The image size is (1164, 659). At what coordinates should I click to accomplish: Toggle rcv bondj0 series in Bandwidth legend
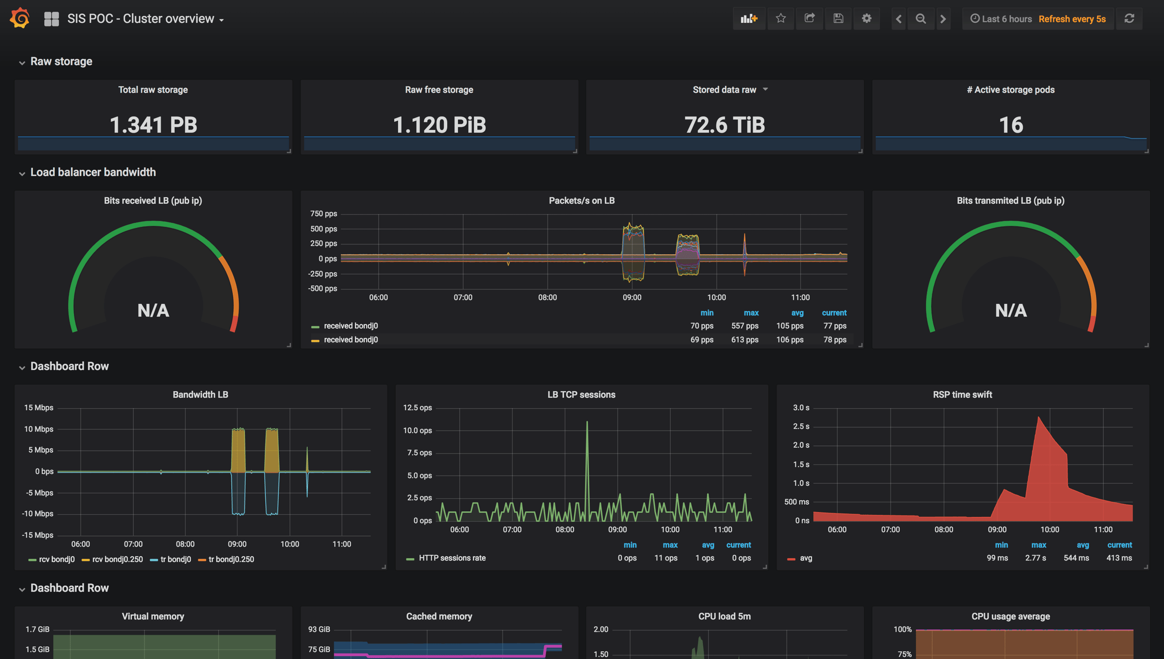click(x=56, y=559)
